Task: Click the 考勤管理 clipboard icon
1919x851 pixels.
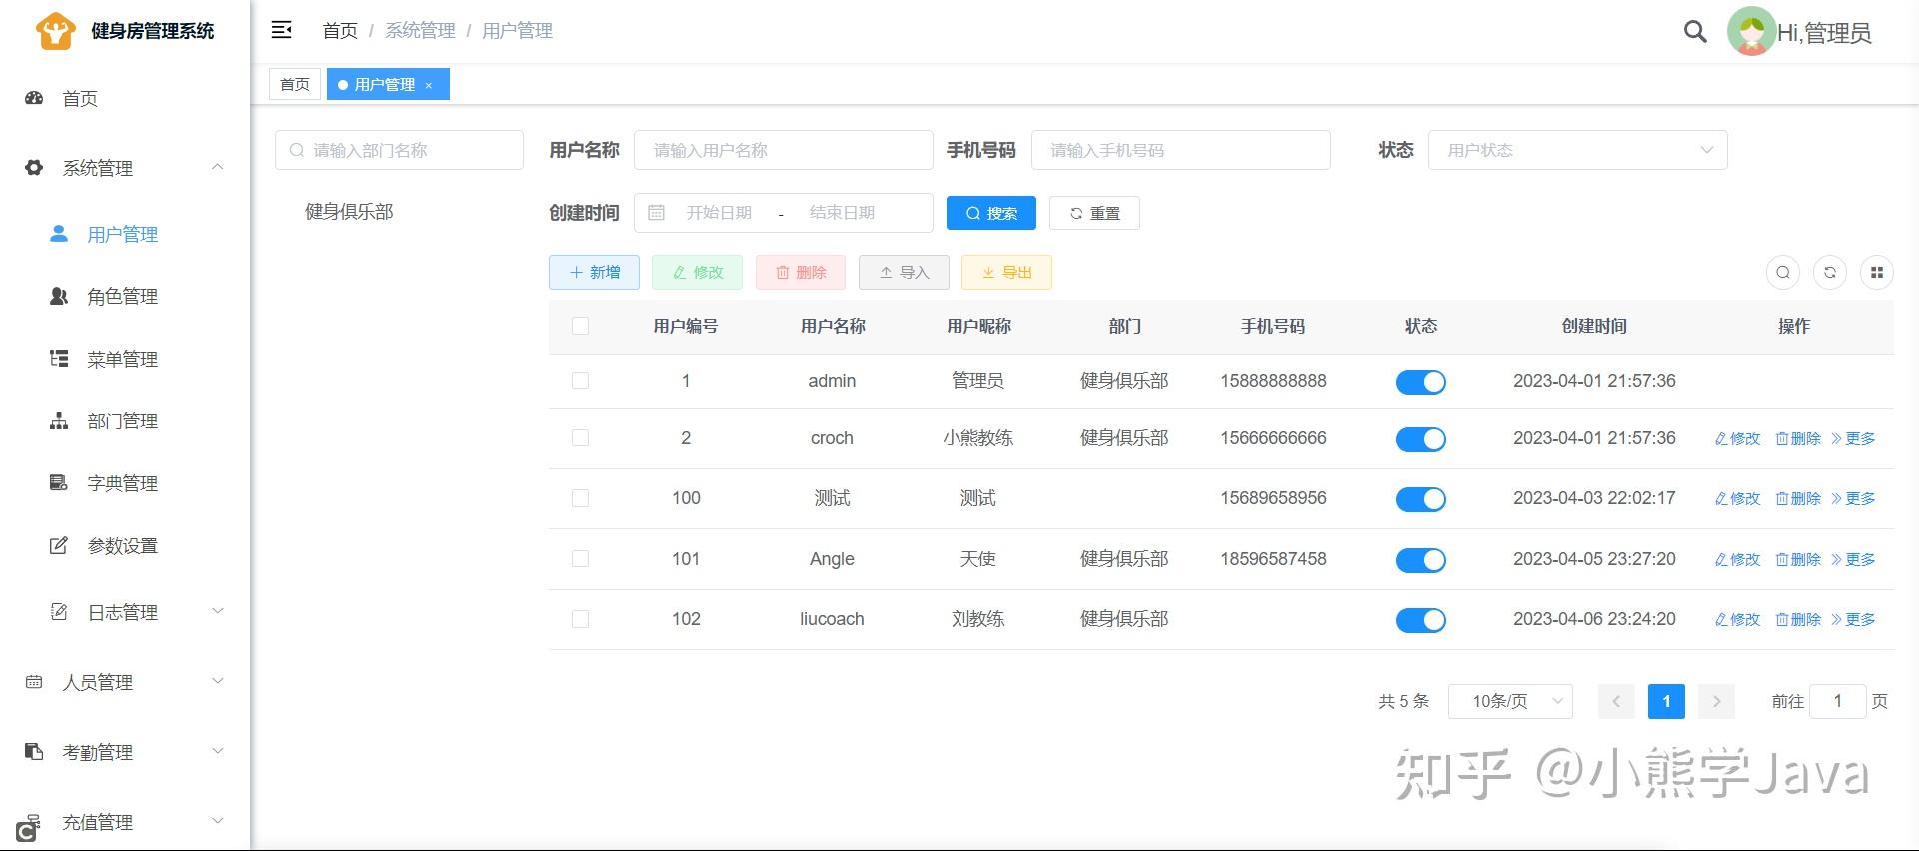Action: coord(34,751)
